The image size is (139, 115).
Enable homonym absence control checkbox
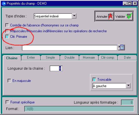tap(7, 25)
